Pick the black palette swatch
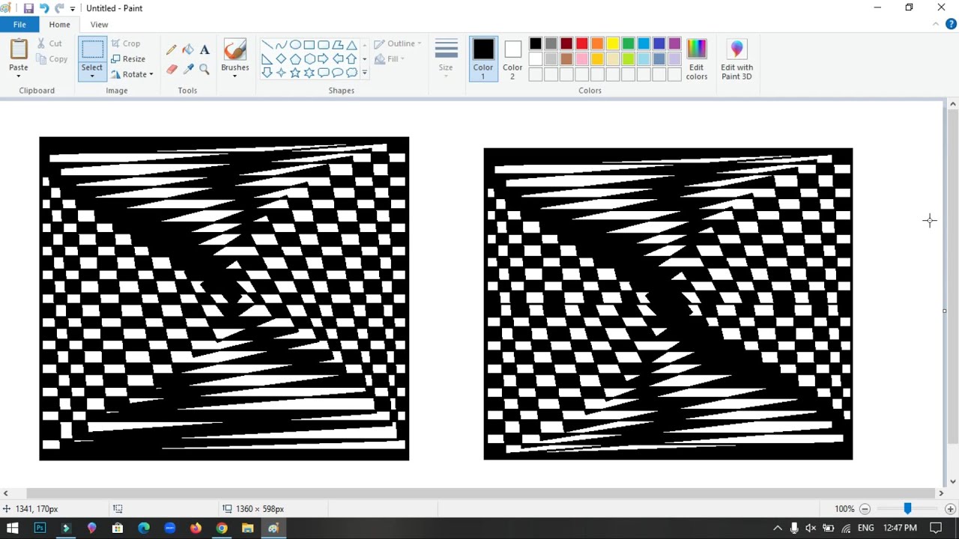 (x=536, y=43)
